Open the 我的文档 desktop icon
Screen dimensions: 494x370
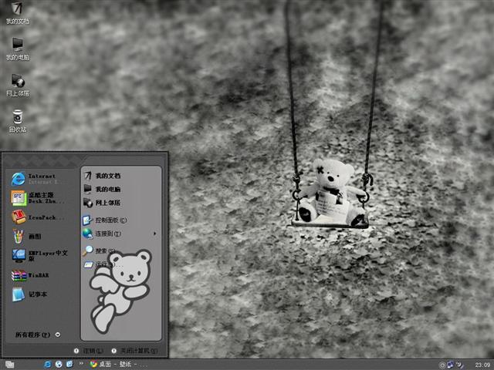tap(18, 12)
